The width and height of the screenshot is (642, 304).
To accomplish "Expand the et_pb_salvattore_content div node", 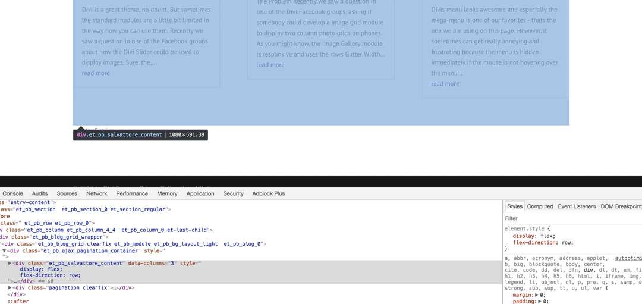I will 10,263.
